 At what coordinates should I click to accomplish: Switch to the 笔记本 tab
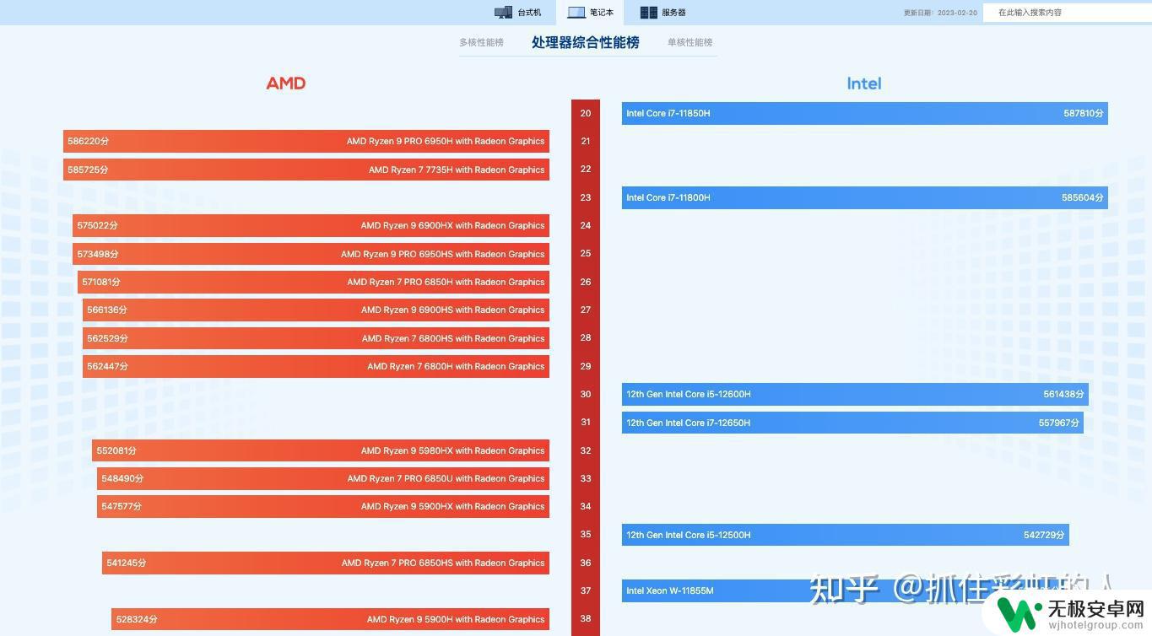click(591, 13)
